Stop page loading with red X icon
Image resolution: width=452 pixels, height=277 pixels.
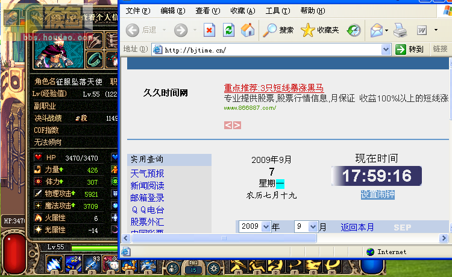(209, 30)
